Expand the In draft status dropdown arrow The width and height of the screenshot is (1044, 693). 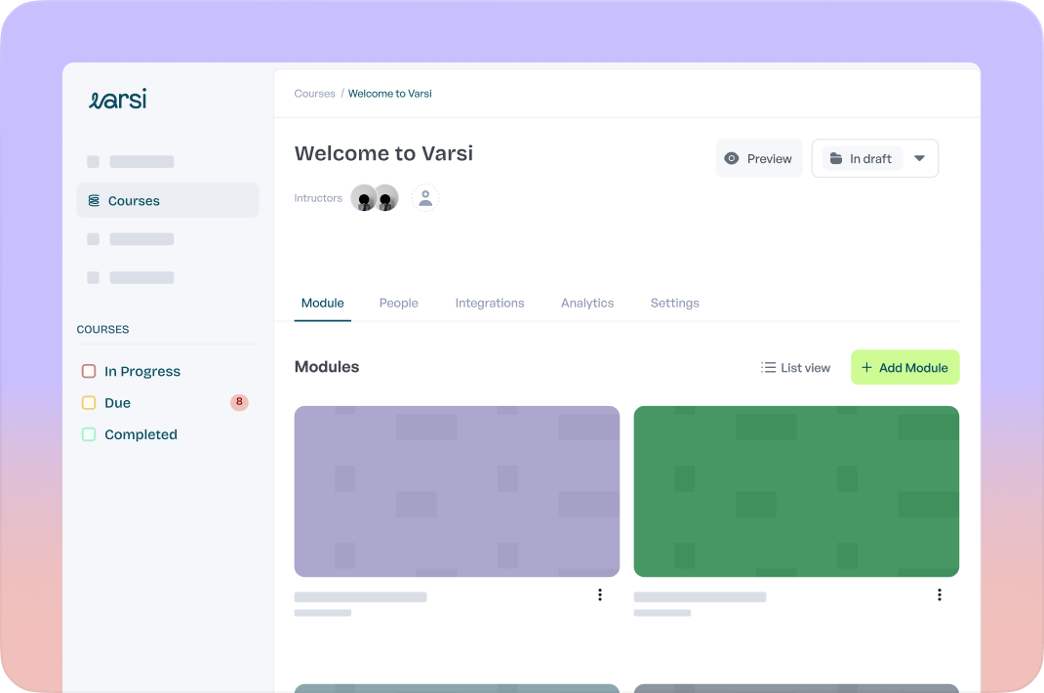919,158
